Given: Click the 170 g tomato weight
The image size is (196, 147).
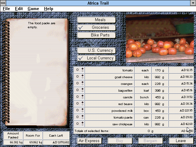Looking at the screenshot, I should (x=160, y=70).
